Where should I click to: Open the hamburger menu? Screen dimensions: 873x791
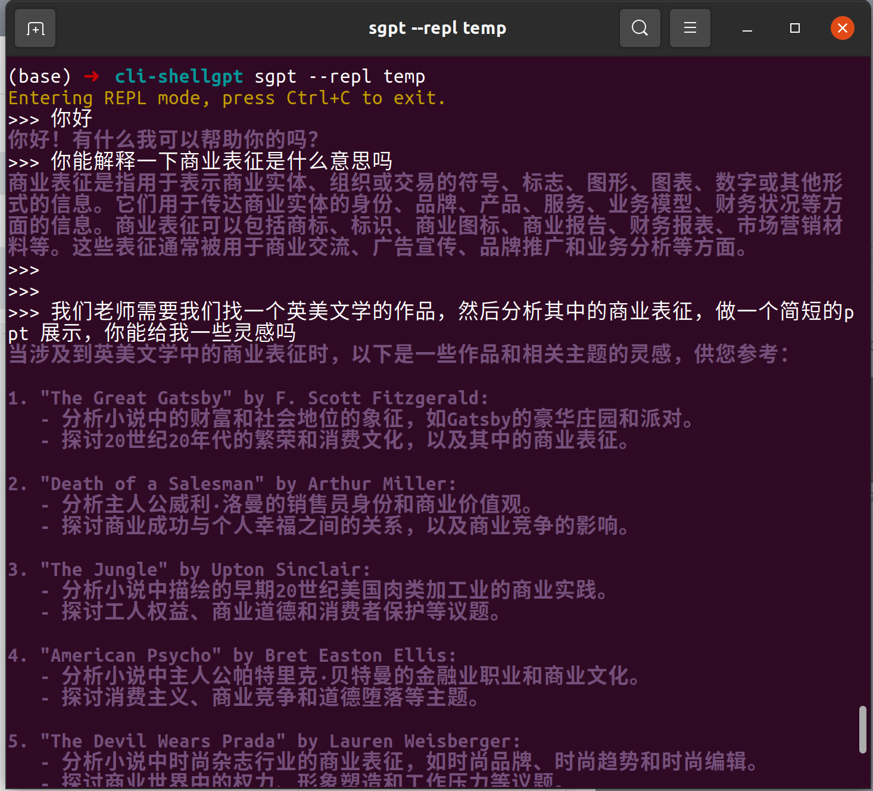[690, 28]
